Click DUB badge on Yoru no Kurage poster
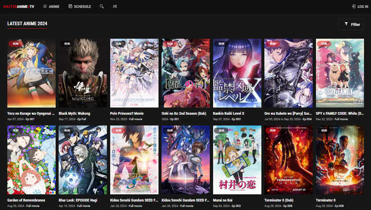 (x=15, y=44)
